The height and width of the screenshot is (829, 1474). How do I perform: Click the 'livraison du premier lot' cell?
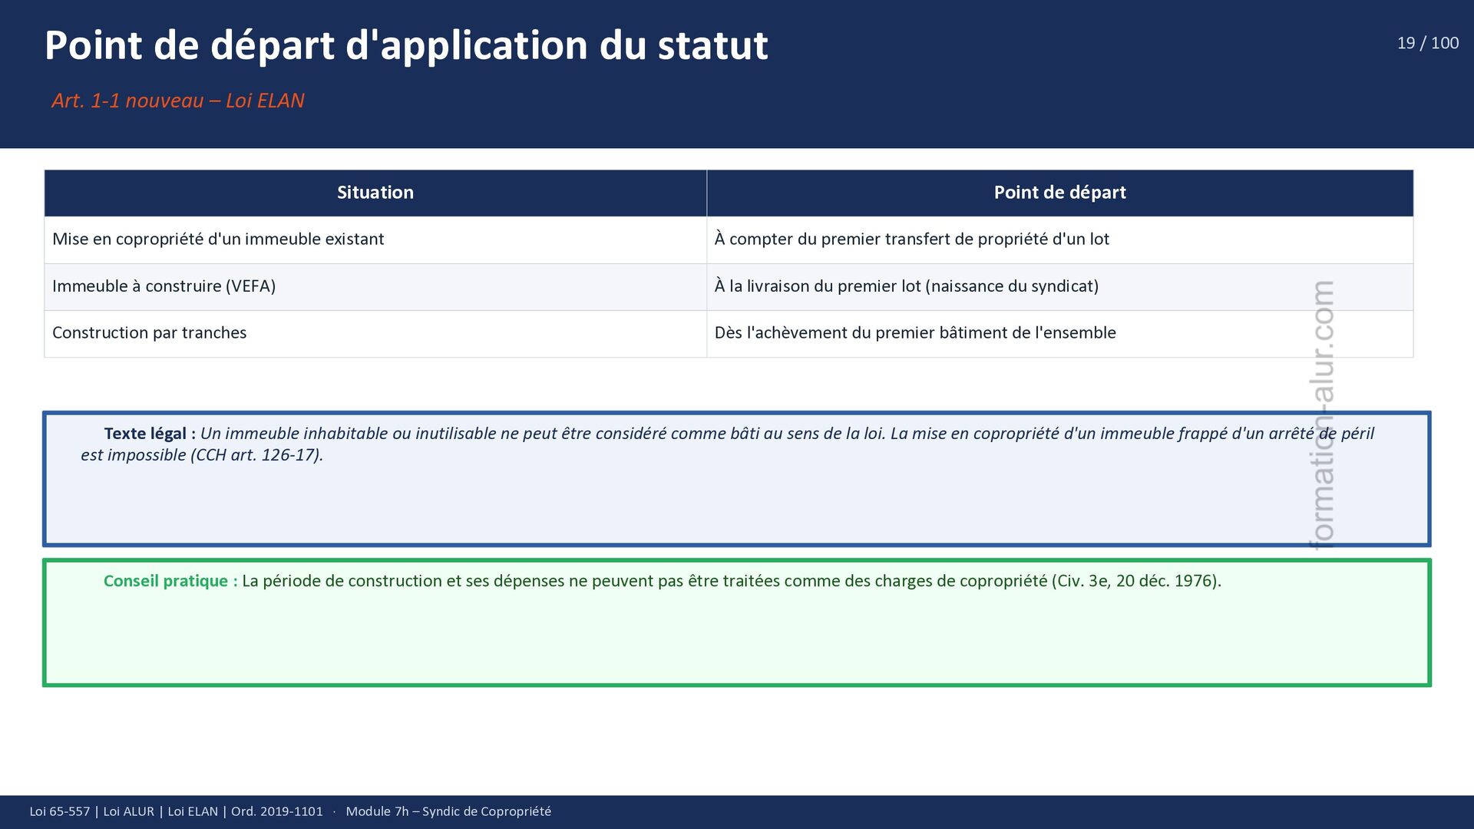click(x=906, y=286)
